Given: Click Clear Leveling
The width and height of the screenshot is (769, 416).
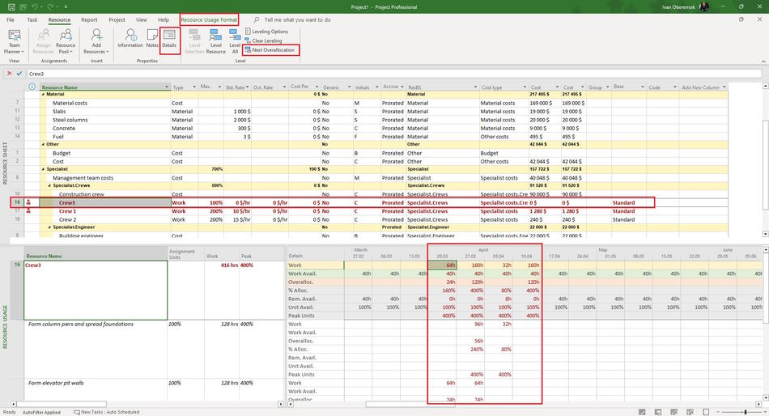Looking at the screenshot, I should click(x=263, y=40).
